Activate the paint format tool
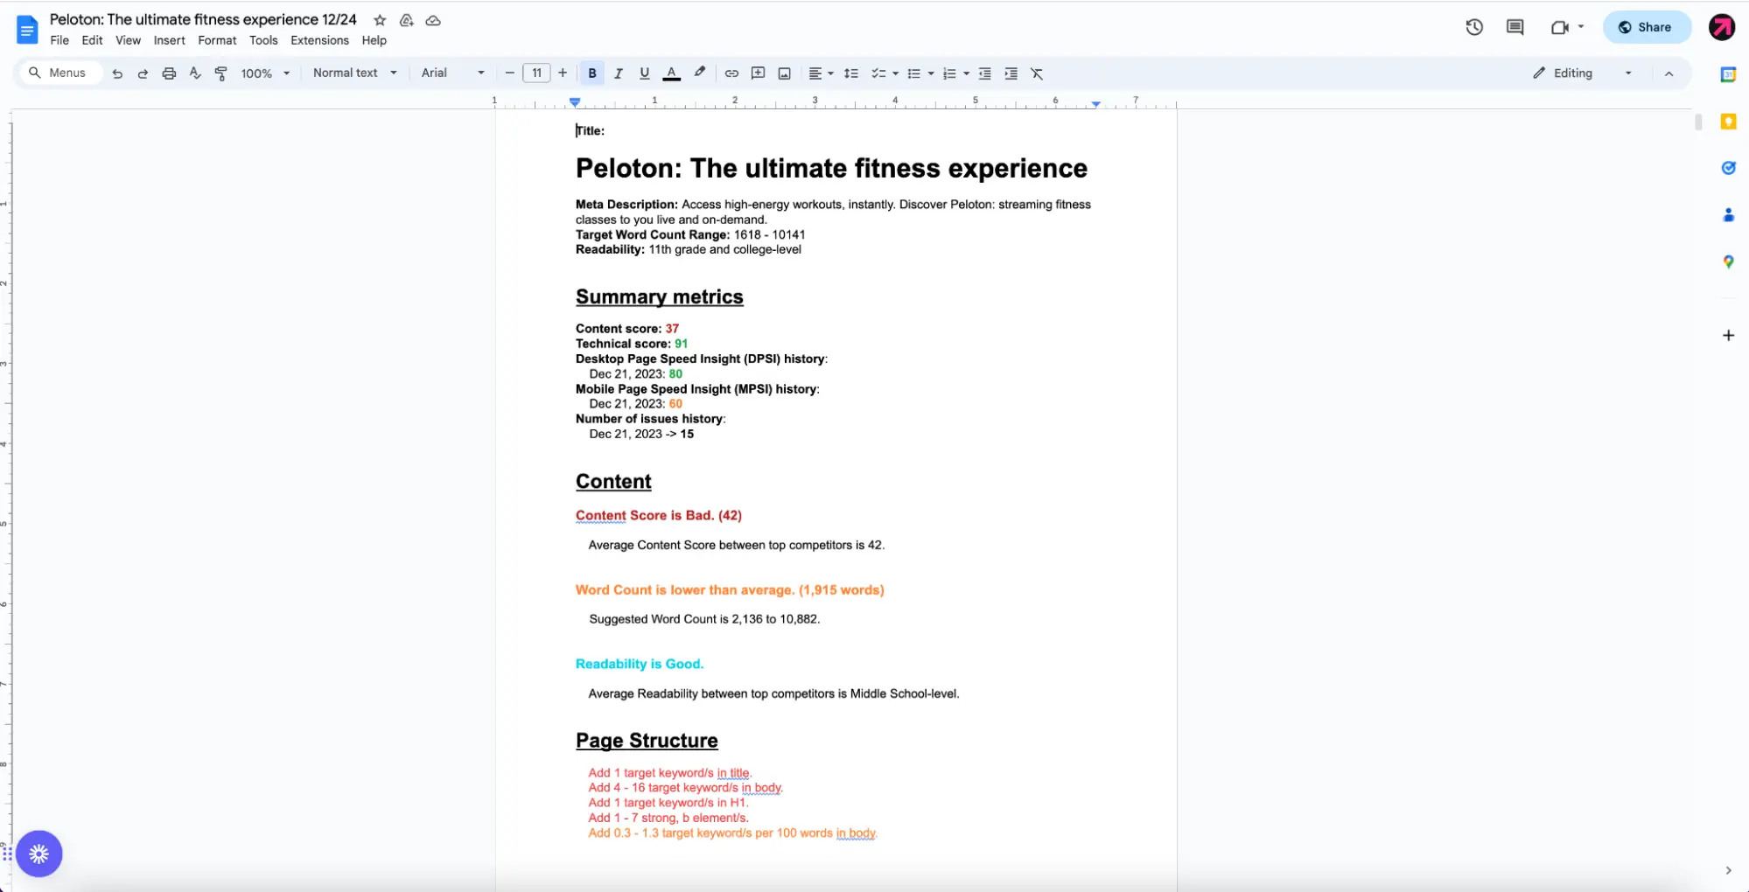The width and height of the screenshot is (1749, 892). click(x=221, y=73)
